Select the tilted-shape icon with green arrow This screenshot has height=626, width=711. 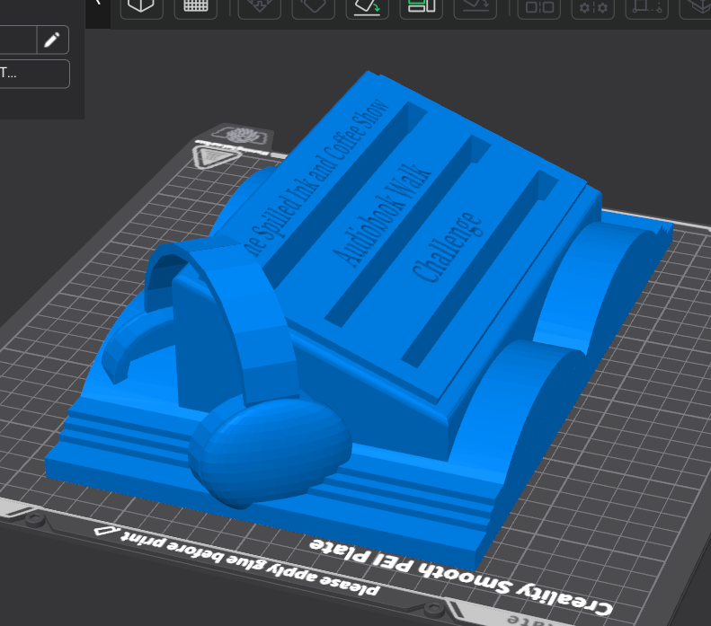click(368, 6)
